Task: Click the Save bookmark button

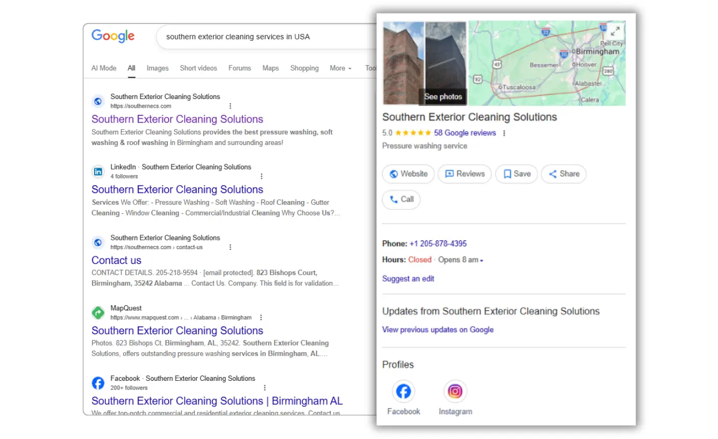Action: [517, 174]
